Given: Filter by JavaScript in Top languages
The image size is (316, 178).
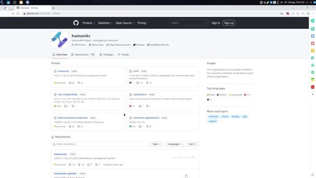Looking at the screenshot, I should (236, 94).
